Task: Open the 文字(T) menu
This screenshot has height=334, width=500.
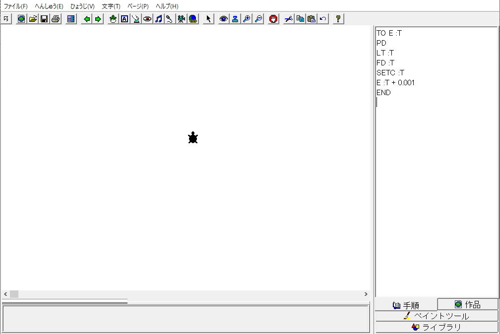Action: (111, 6)
